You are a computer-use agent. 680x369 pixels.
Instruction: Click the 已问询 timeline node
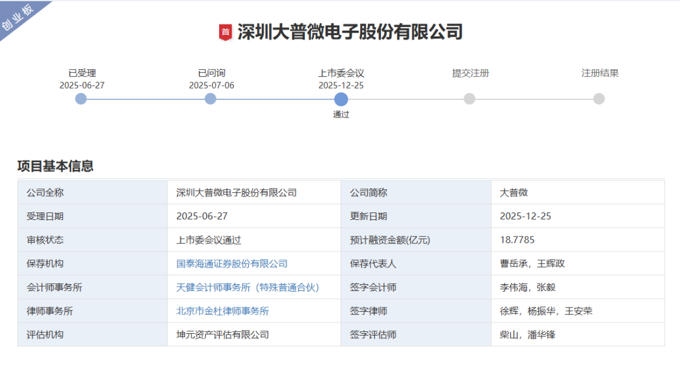[x=210, y=99]
